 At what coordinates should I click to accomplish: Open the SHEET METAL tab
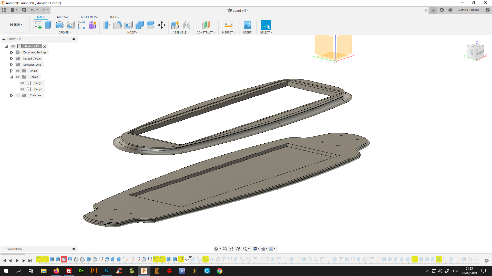[89, 17]
